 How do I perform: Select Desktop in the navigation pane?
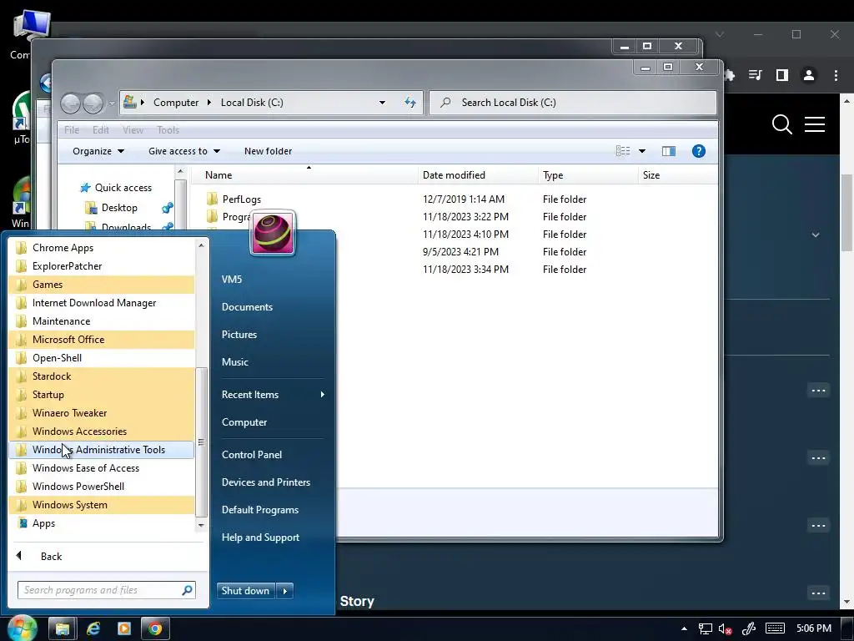click(x=112, y=208)
